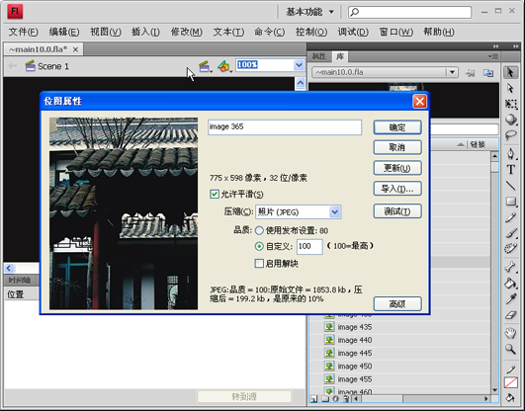This screenshot has height=411, width=525.
Task: Select the 使用发布设置 radio button
Action: (259, 230)
